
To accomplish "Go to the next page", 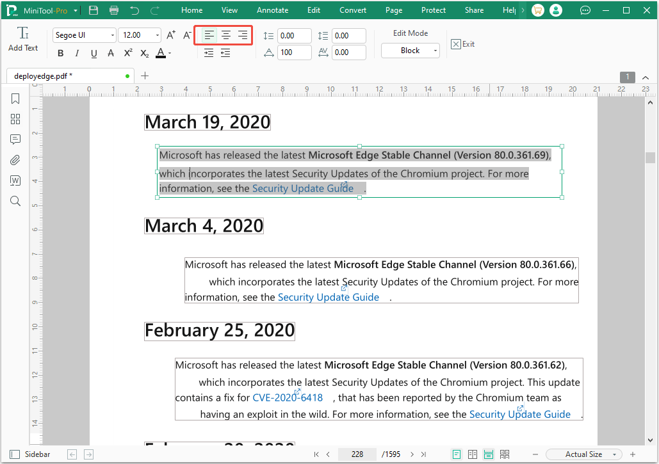I will 412,454.
